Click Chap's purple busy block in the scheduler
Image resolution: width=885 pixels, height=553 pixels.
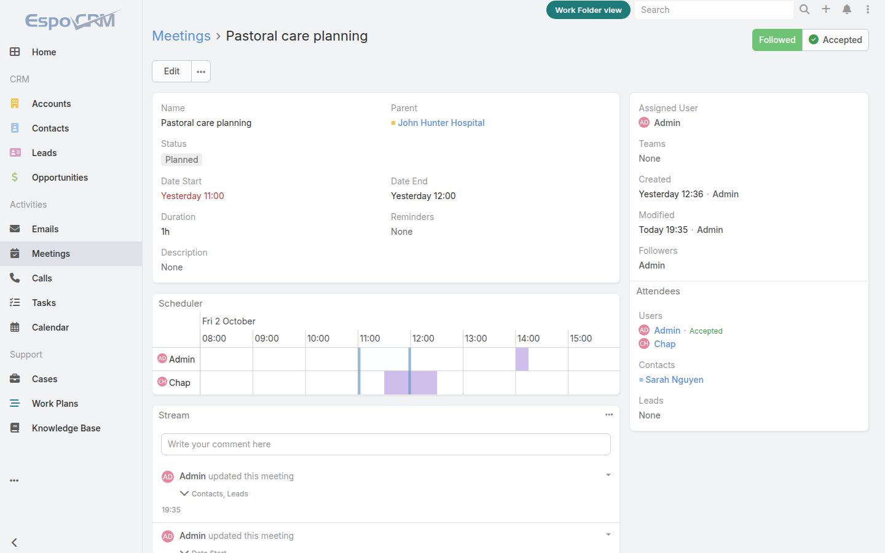click(411, 383)
